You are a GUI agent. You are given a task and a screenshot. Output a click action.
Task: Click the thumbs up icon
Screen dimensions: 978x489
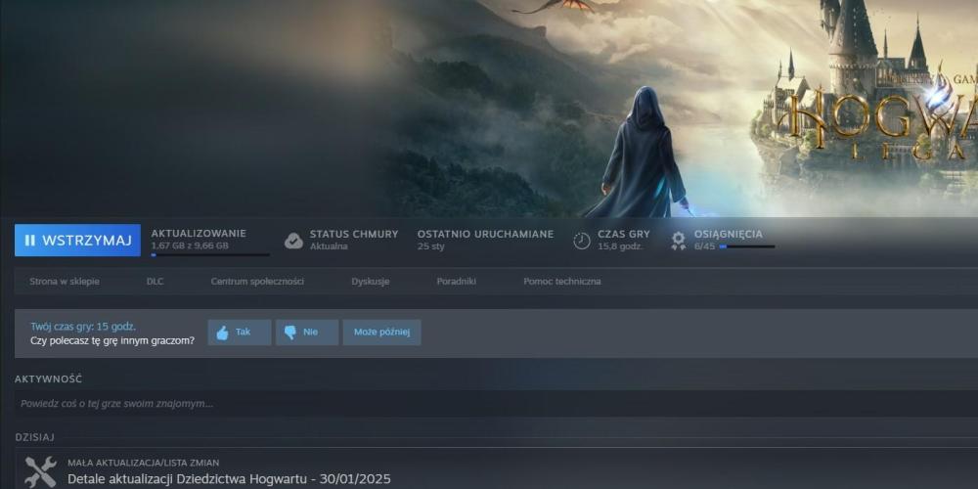[x=223, y=333]
